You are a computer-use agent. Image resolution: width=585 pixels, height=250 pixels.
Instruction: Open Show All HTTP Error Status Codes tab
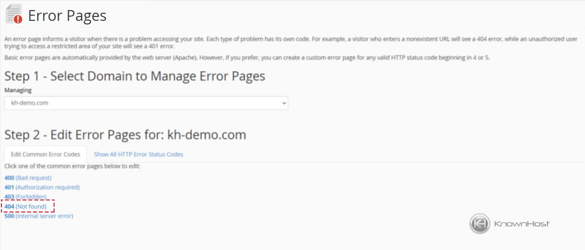[x=138, y=154]
